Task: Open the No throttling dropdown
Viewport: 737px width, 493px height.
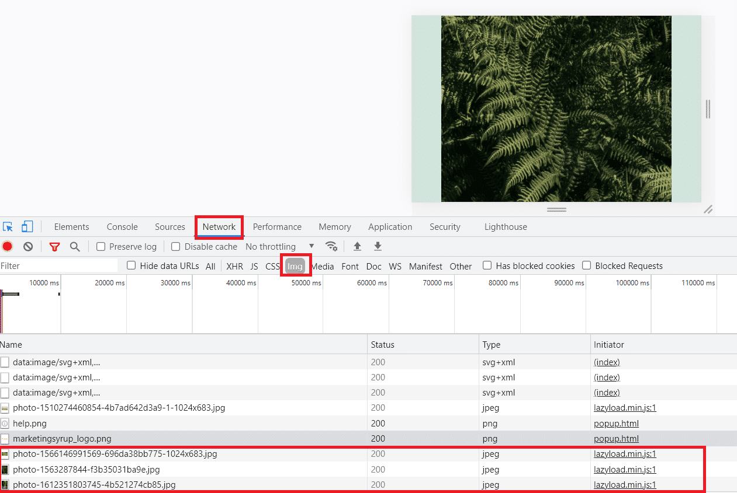Action: [279, 247]
